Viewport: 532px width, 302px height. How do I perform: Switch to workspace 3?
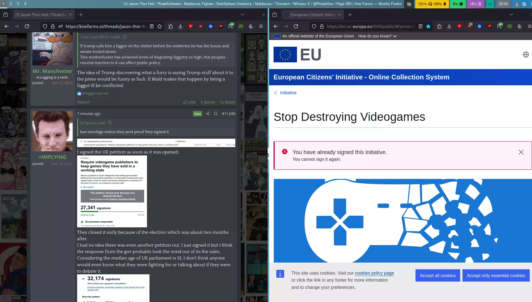click(x=18, y=4)
